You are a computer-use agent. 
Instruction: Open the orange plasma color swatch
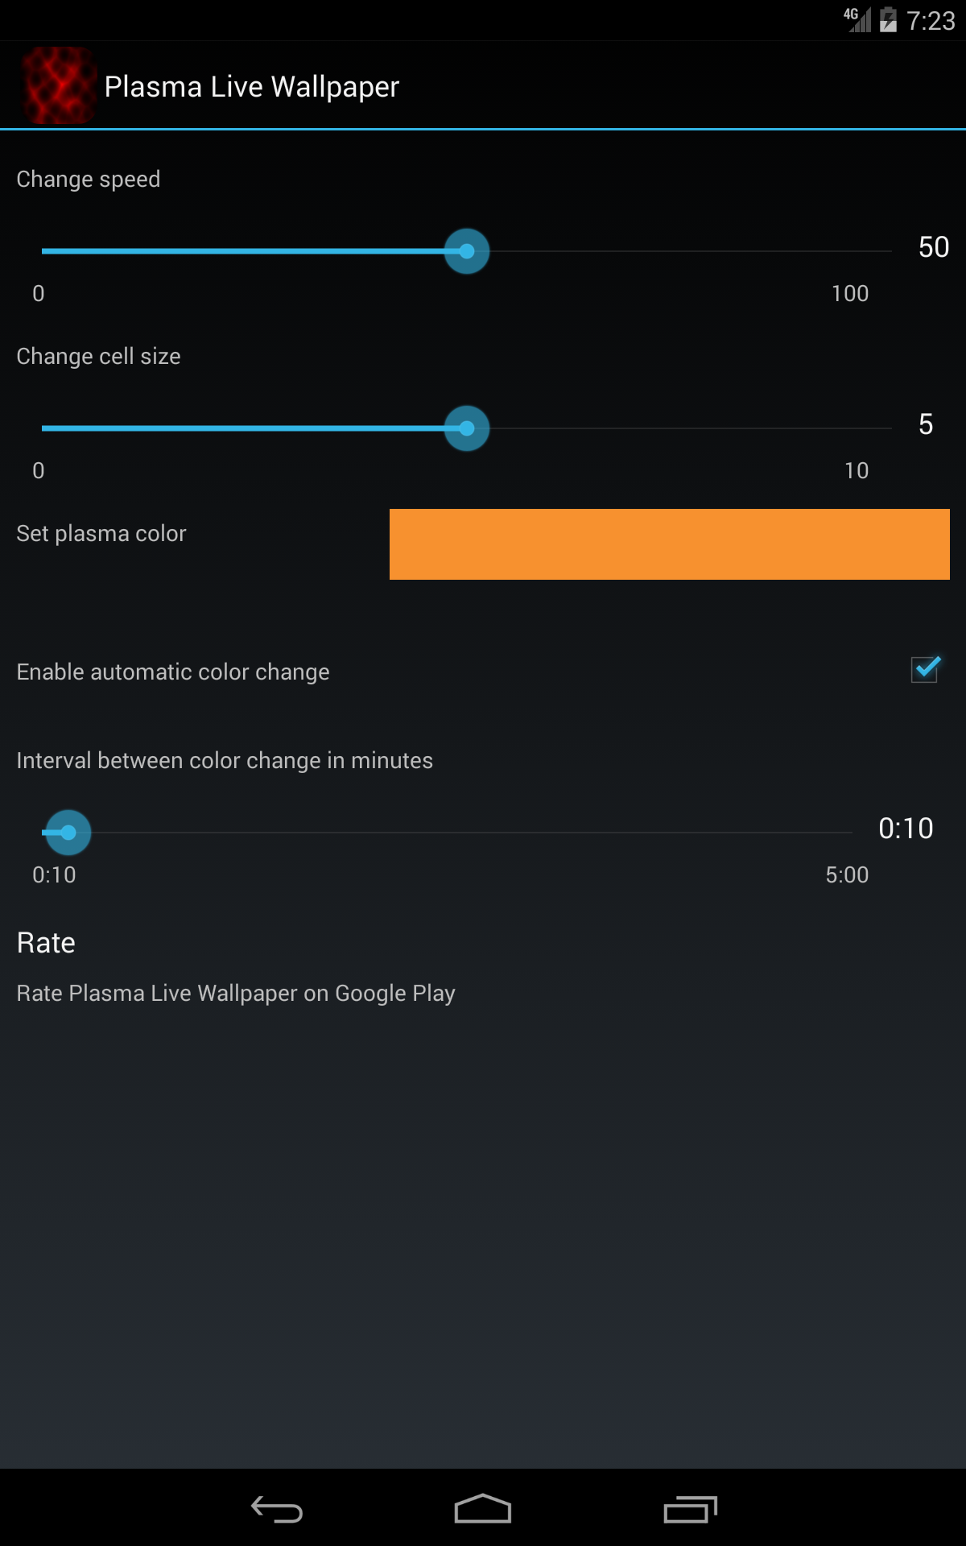(670, 544)
